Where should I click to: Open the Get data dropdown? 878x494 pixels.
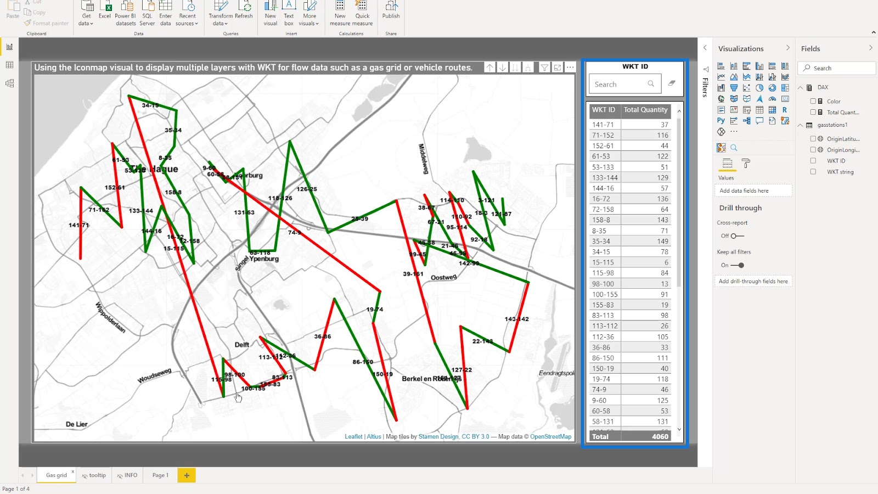pos(86,13)
